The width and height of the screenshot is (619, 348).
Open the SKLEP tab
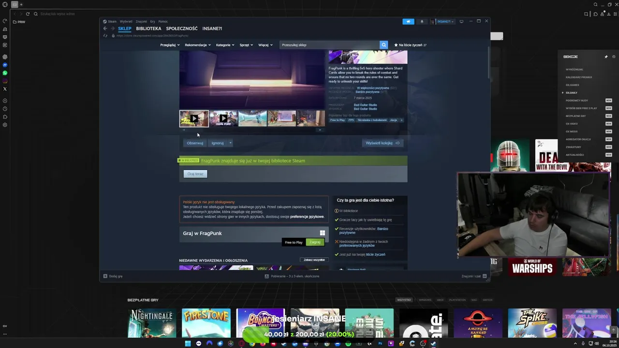point(124,29)
